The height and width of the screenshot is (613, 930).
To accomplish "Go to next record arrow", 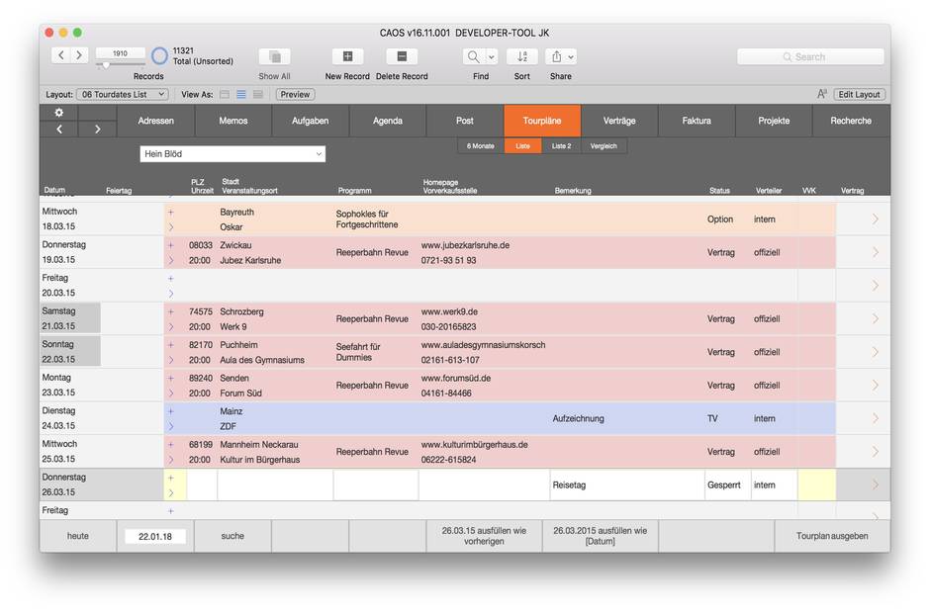I will click(x=79, y=55).
